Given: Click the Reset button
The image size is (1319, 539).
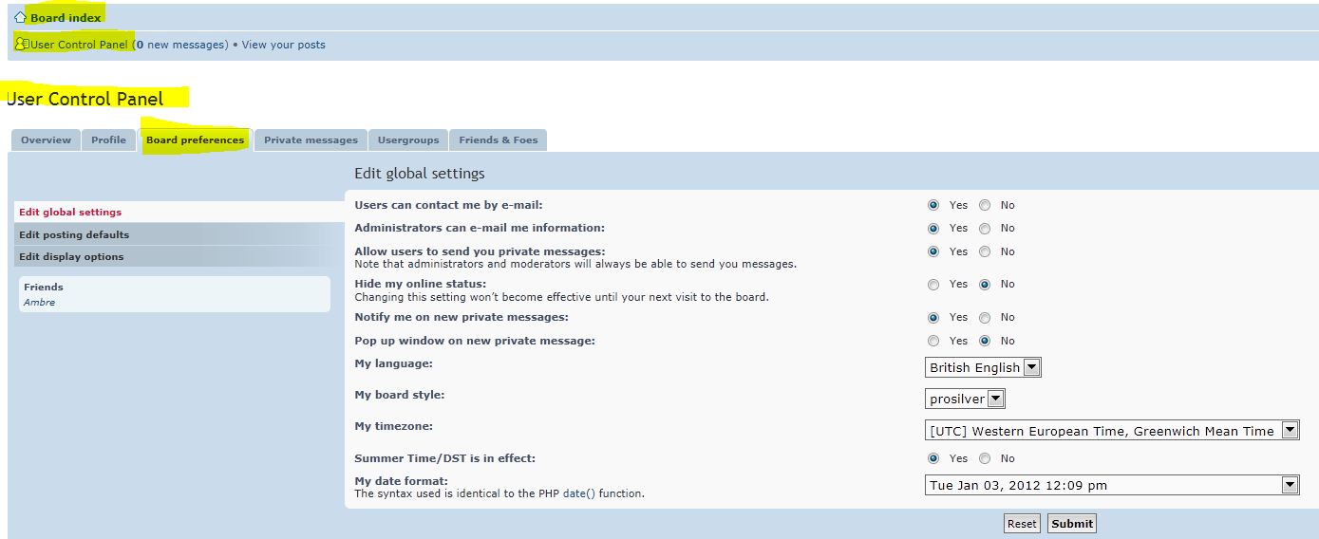Looking at the screenshot, I should click(1022, 524).
